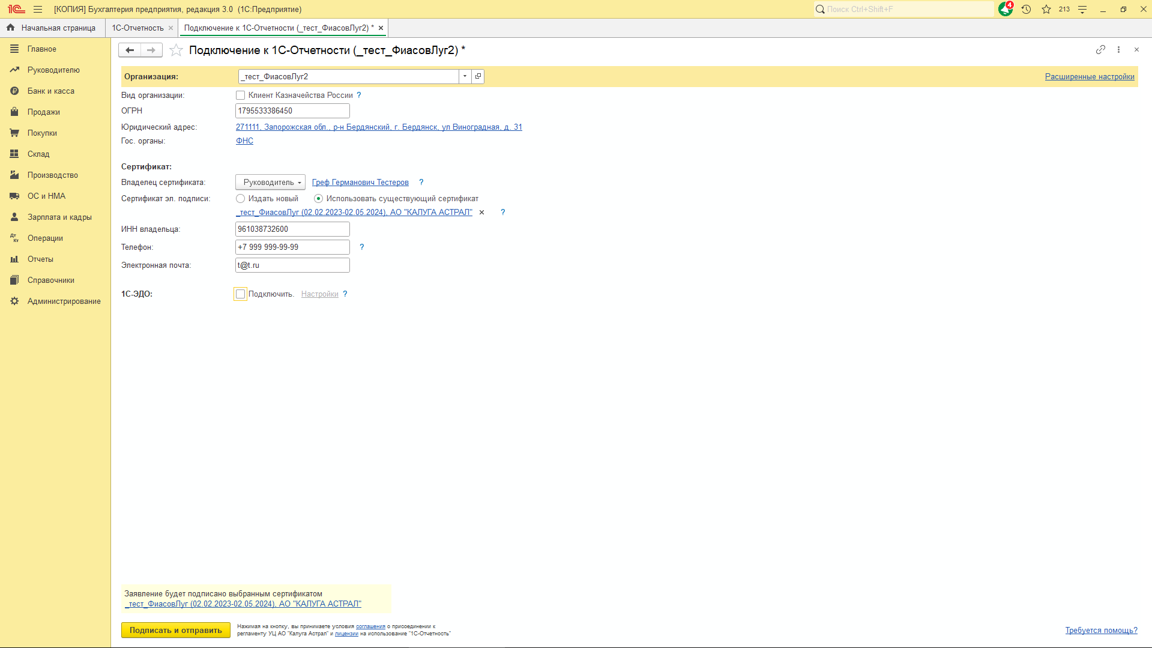Open notifications bell with badge 4
Screen dimensions: 1152x648
click(x=1006, y=9)
